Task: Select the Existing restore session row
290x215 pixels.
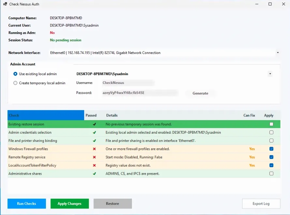Action: pos(144,124)
